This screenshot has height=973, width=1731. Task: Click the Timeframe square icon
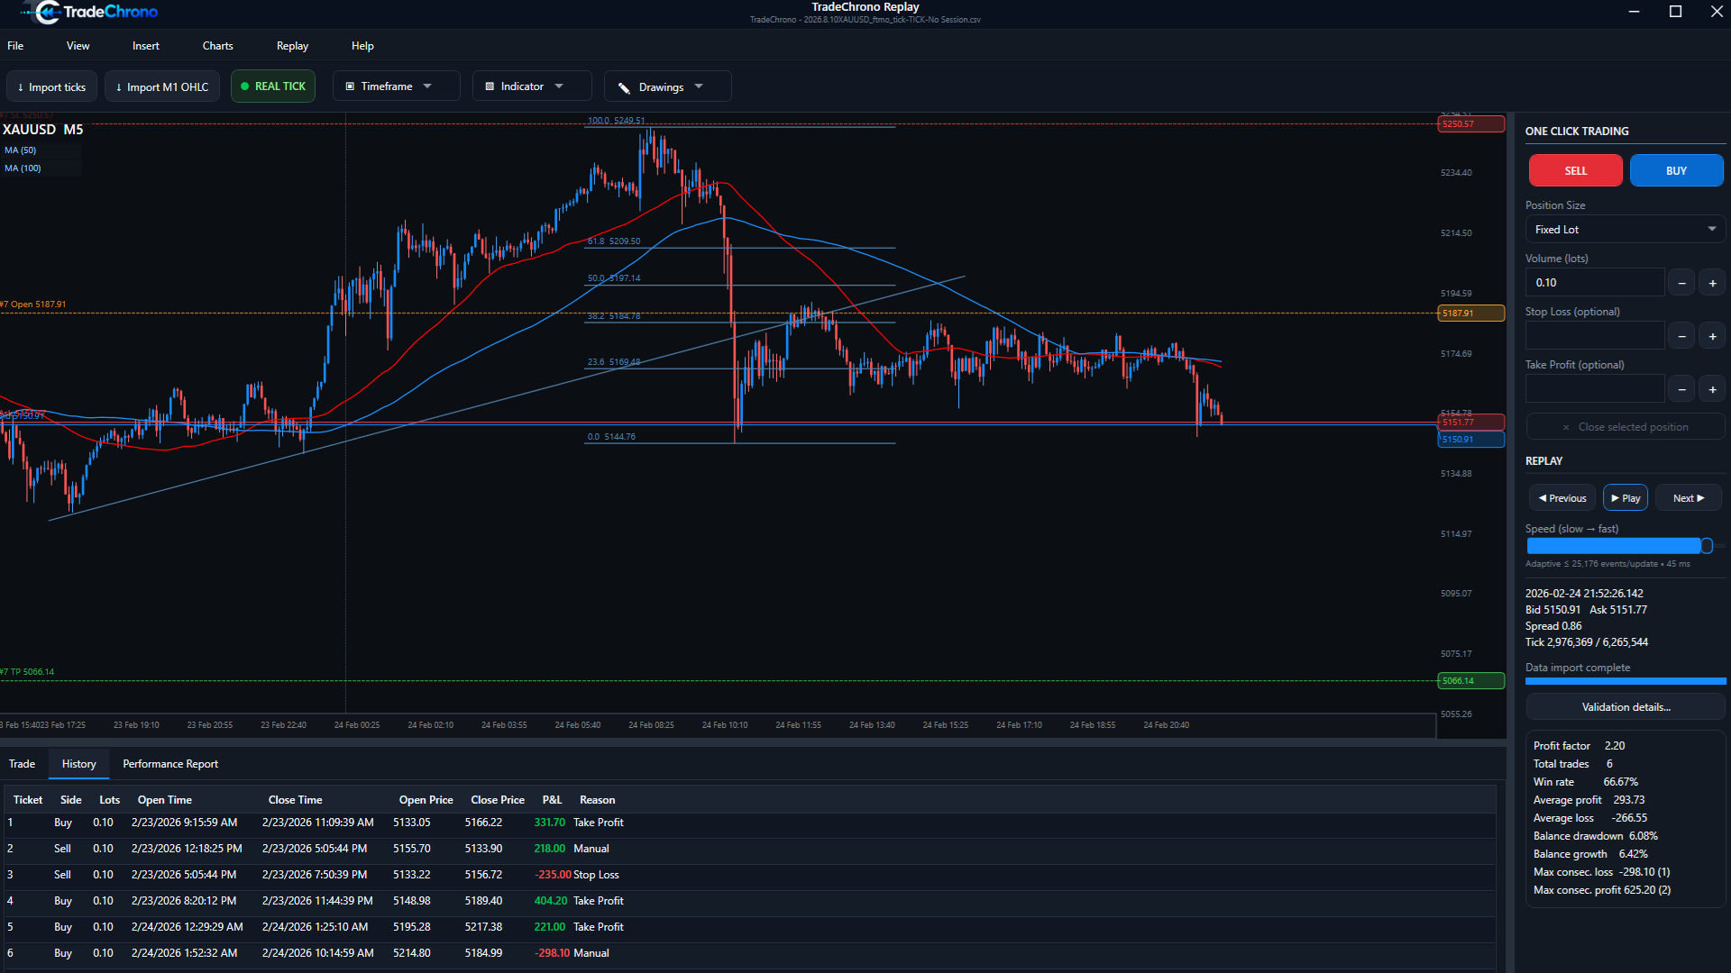click(x=350, y=86)
